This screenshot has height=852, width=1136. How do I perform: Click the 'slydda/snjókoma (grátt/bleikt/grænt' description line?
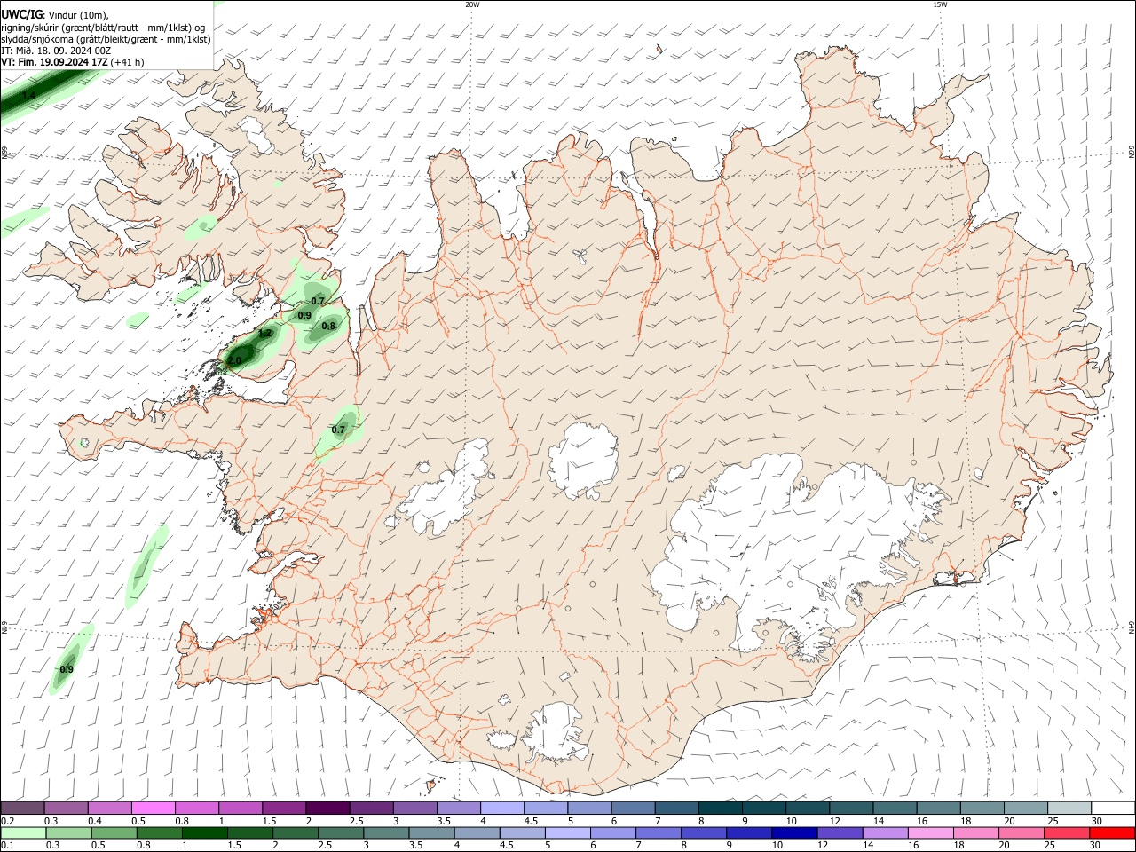point(106,39)
